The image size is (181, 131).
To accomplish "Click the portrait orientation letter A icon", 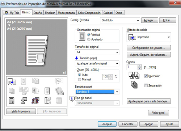I will (x=82, y=37).
